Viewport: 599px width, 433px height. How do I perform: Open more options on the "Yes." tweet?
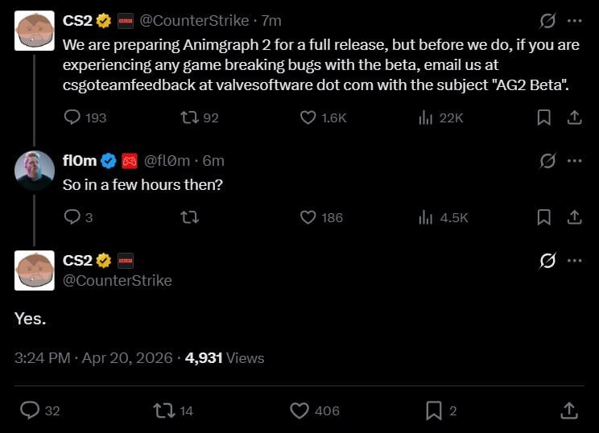[x=574, y=261]
